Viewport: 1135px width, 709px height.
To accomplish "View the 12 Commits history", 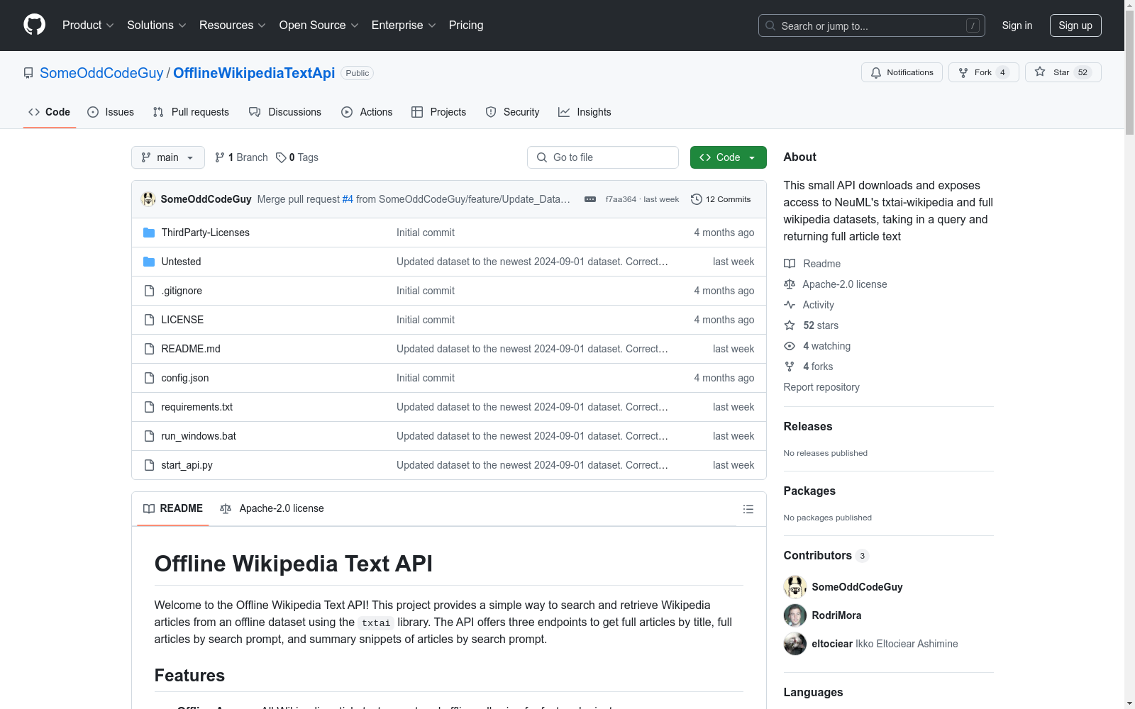I will pyautogui.click(x=721, y=199).
